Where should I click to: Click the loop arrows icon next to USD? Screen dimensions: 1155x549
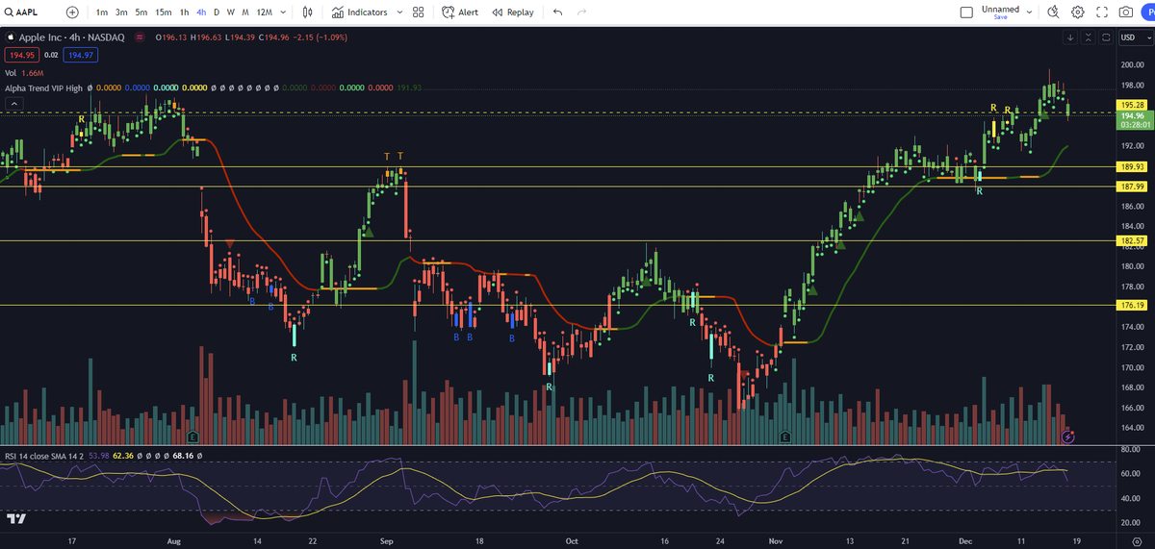coord(1106,37)
